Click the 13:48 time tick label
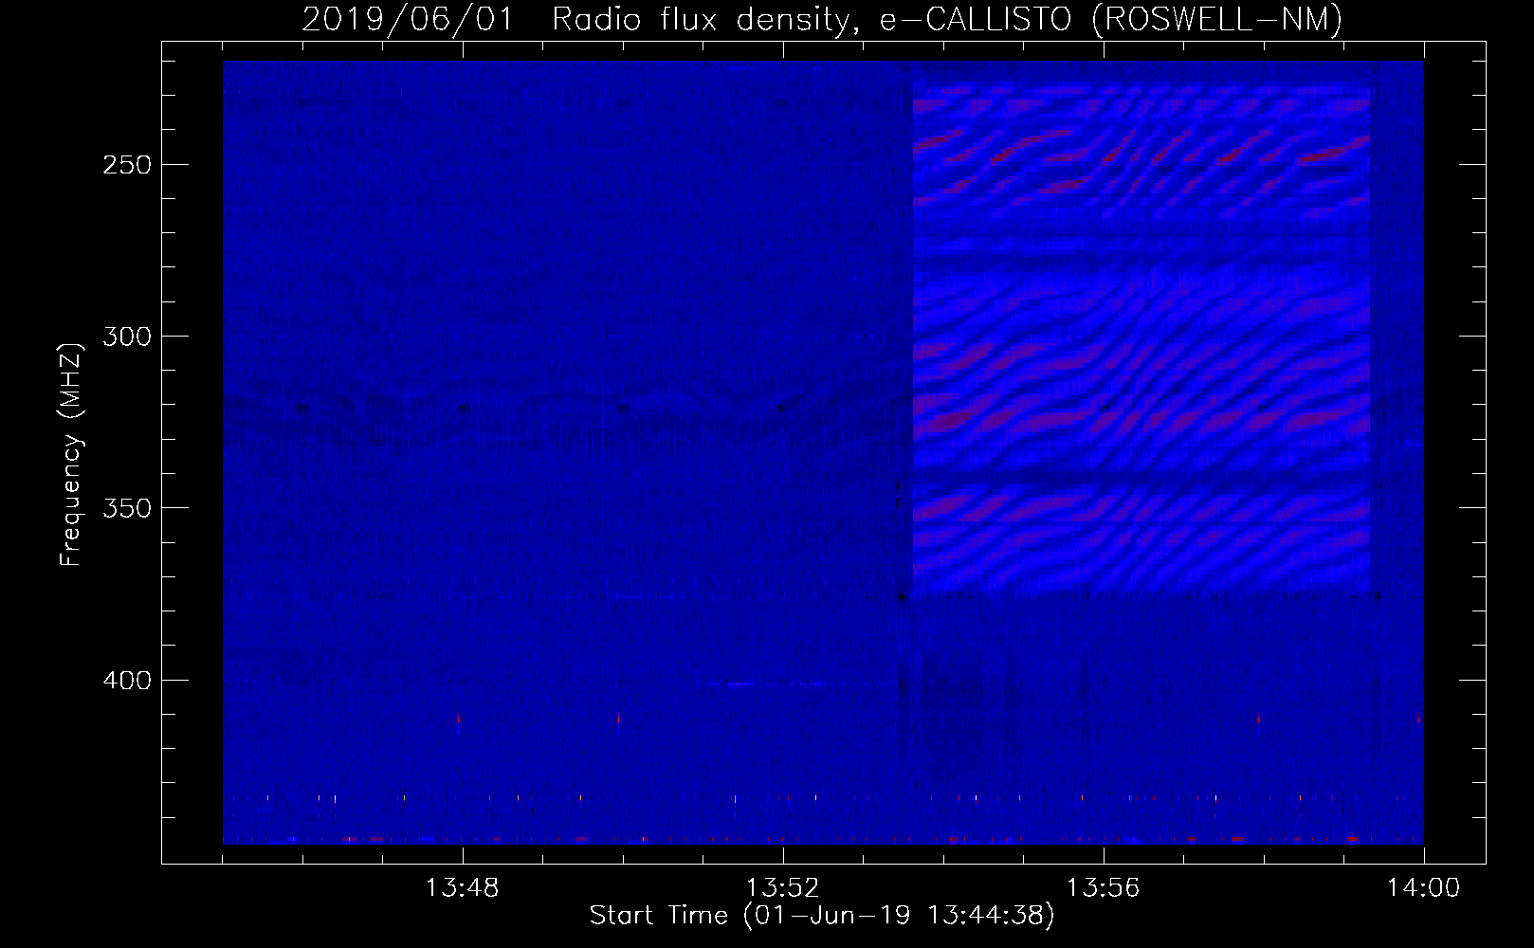The height and width of the screenshot is (948, 1534). pos(462,888)
